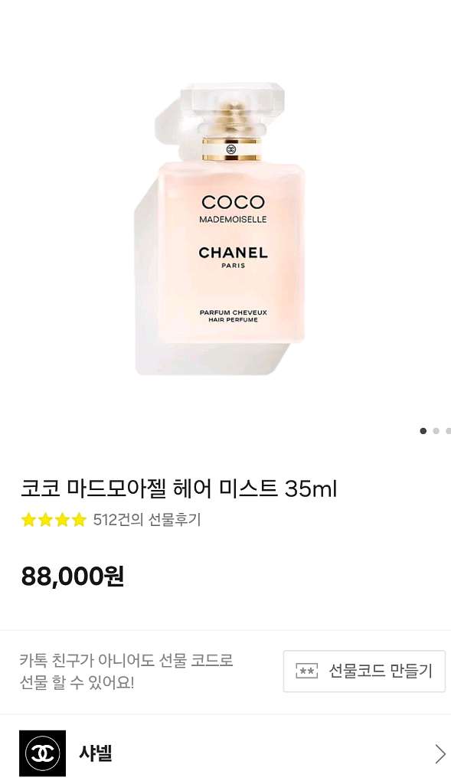Open the perfume bottle product image
The height and width of the screenshot is (784, 451).
[x=221, y=229]
